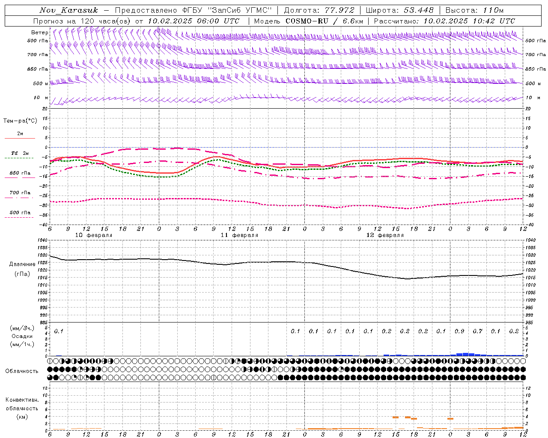This screenshot has height=438, width=548.
Task: Click the 11 февраля date label
Action: tap(239, 235)
